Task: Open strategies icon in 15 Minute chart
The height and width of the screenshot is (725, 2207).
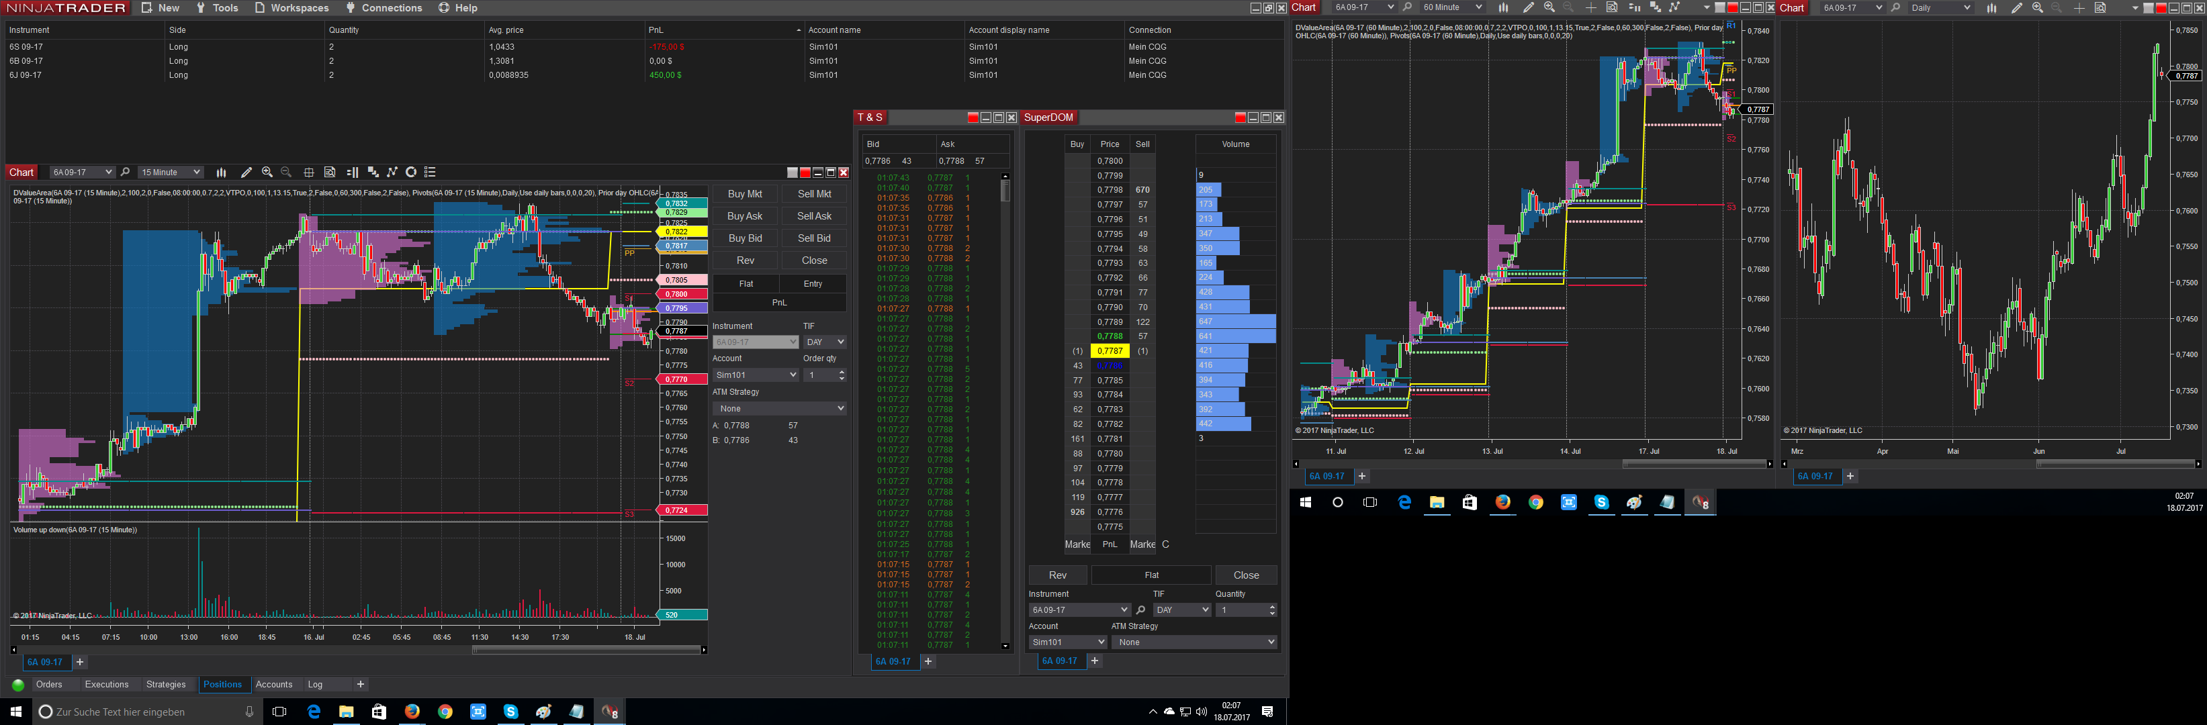Action: (392, 172)
